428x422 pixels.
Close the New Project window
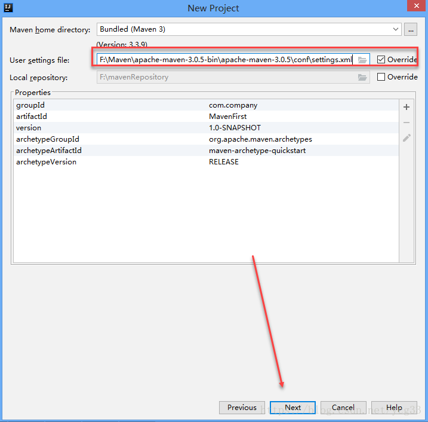[x=416, y=5]
